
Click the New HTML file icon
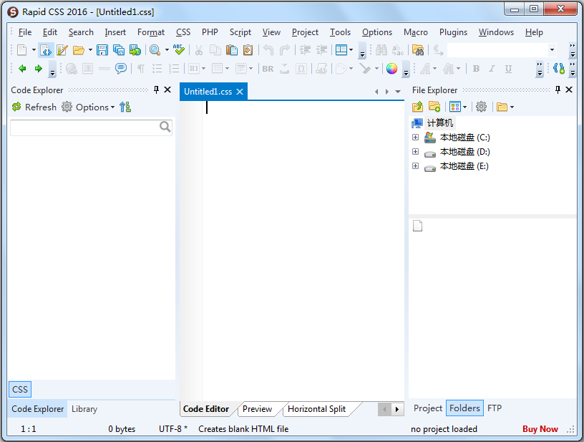coord(45,50)
